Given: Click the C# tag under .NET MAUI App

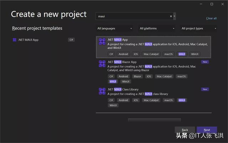Looking at the screenshot, I should [111, 54].
